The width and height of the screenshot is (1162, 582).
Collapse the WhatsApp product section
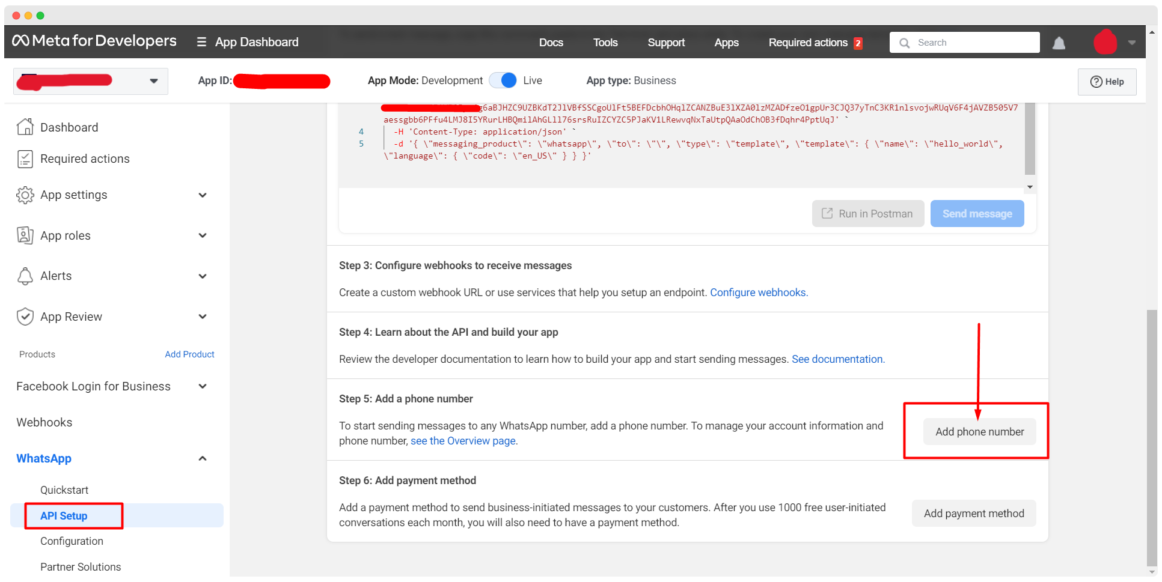[x=203, y=458]
